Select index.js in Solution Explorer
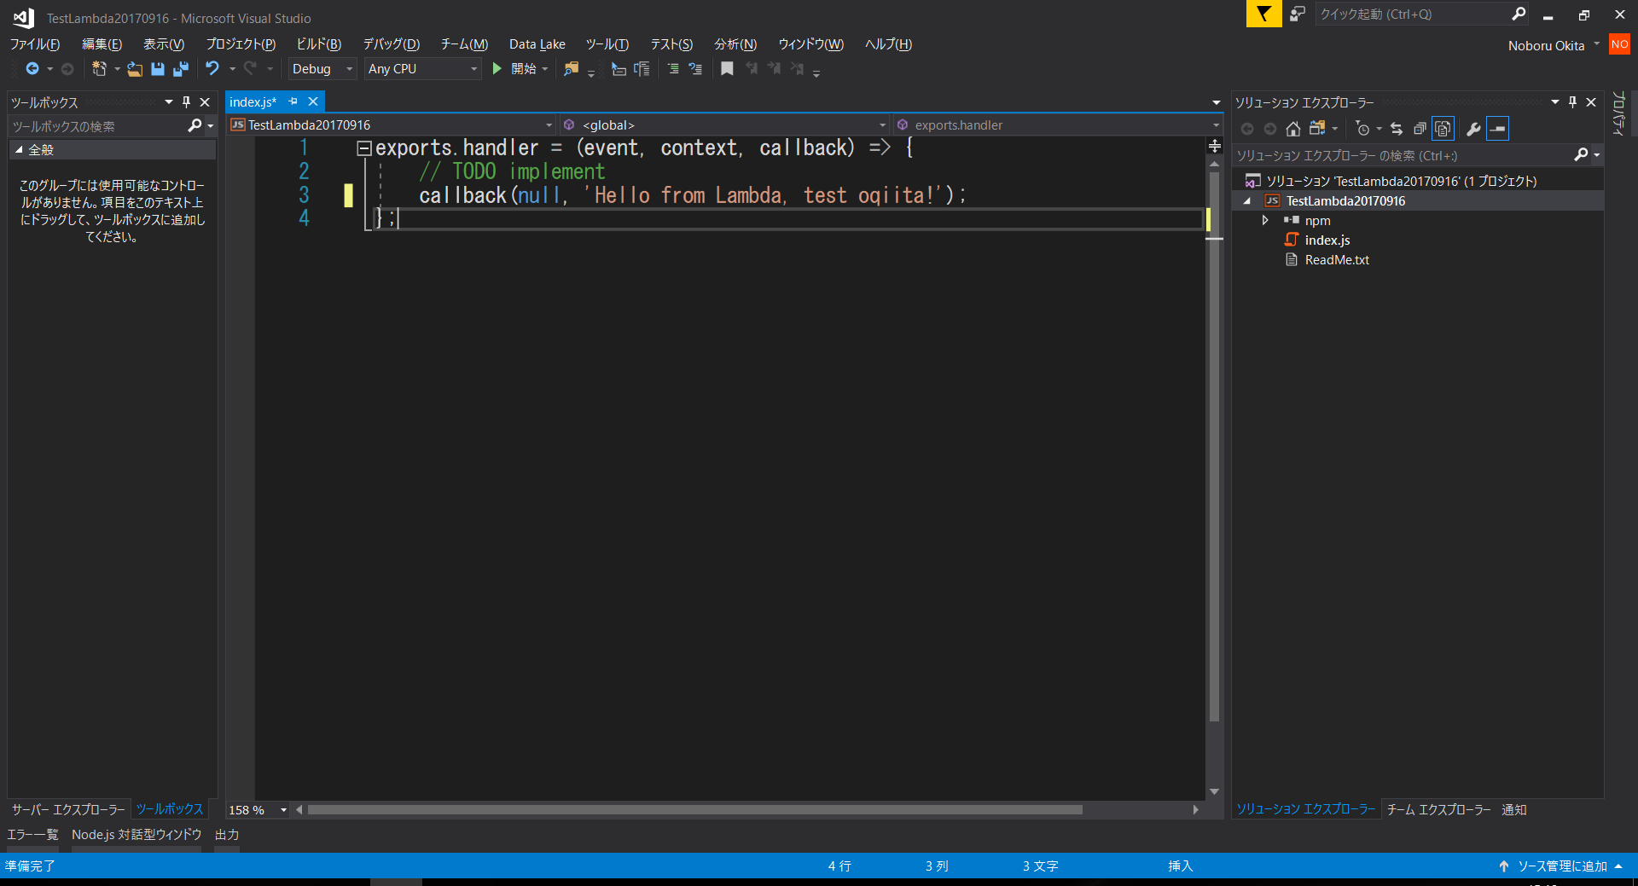 coord(1327,240)
